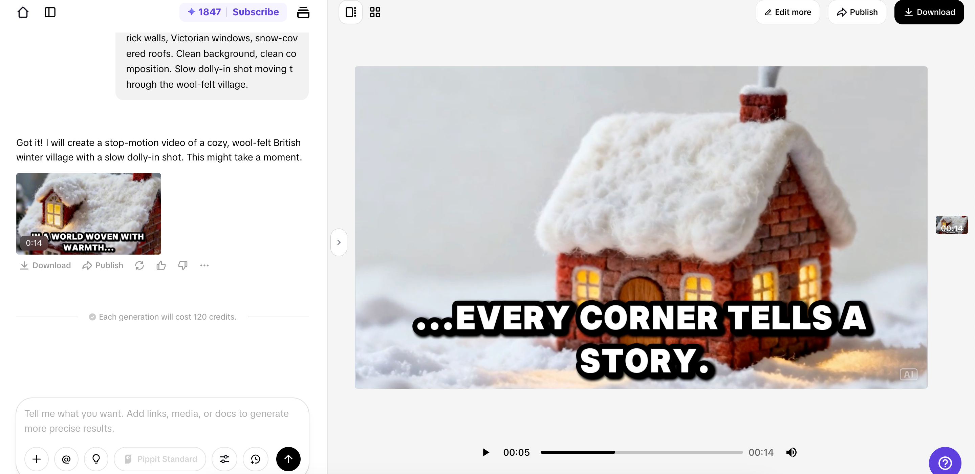The height and width of the screenshot is (474, 975).
Task: Click the 1847 credits counter
Action: (204, 12)
